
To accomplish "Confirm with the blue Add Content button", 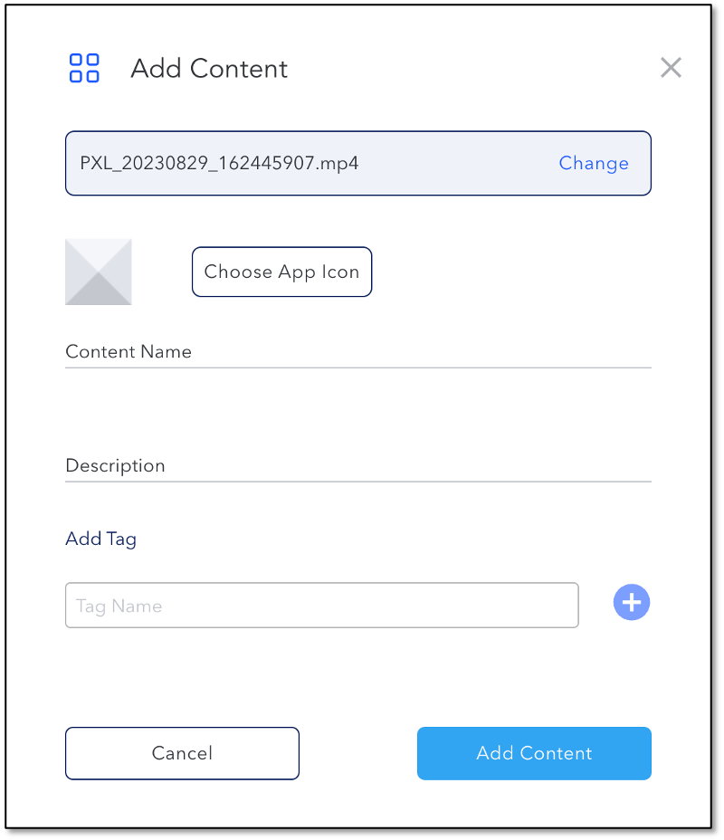I will click(534, 753).
